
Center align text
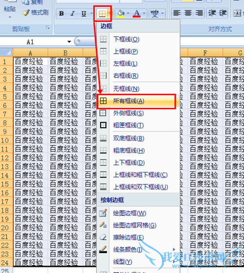click(188, 13)
